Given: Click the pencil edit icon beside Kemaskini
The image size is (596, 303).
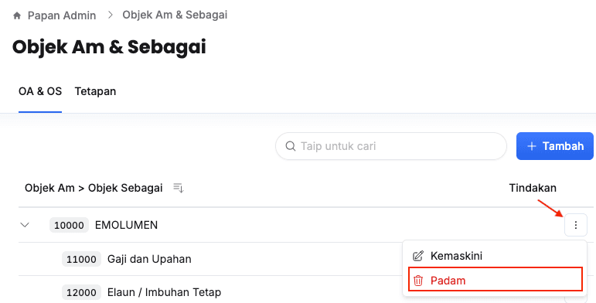Looking at the screenshot, I should point(417,256).
